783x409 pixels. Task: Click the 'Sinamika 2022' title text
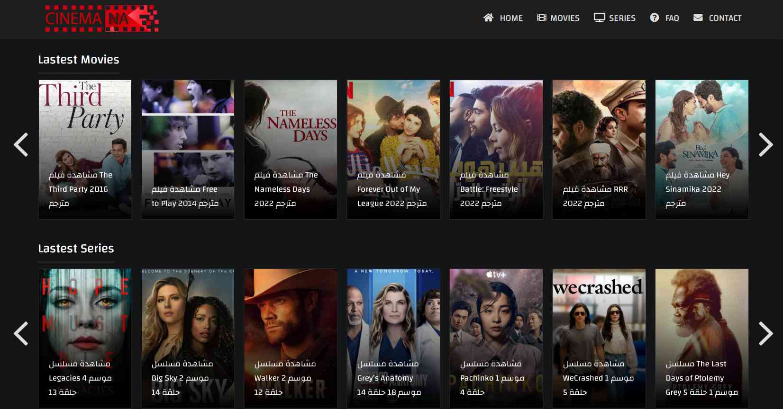[x=693, y=189]
